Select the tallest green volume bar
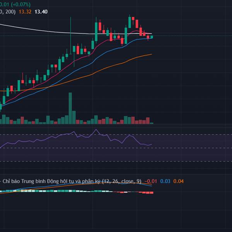The width and height of the screenshot is (232, 232). click(70, 108)
